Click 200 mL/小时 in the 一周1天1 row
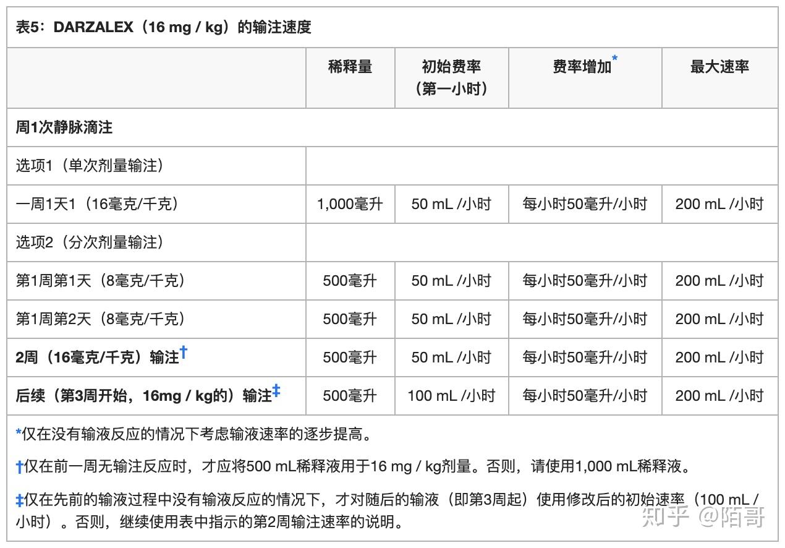 tap(719, 204)
